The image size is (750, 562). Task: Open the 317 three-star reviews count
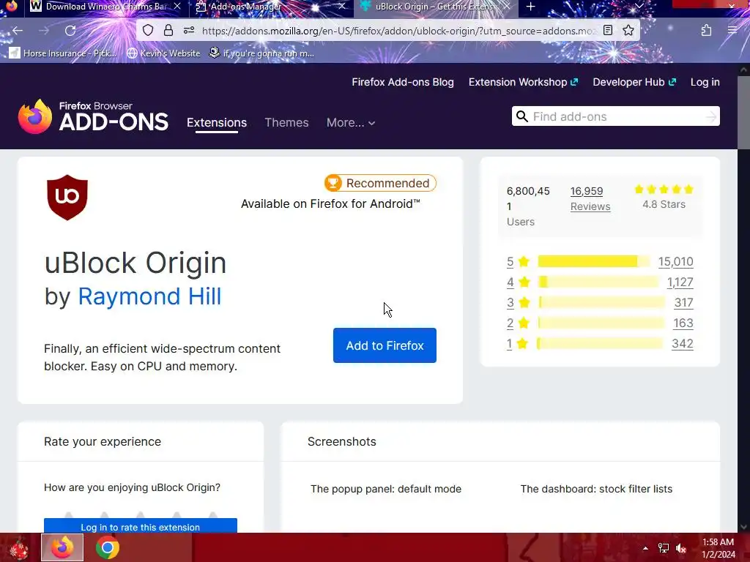683,303
